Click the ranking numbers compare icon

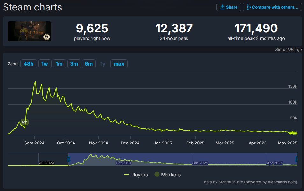click(x=249, y=7)
